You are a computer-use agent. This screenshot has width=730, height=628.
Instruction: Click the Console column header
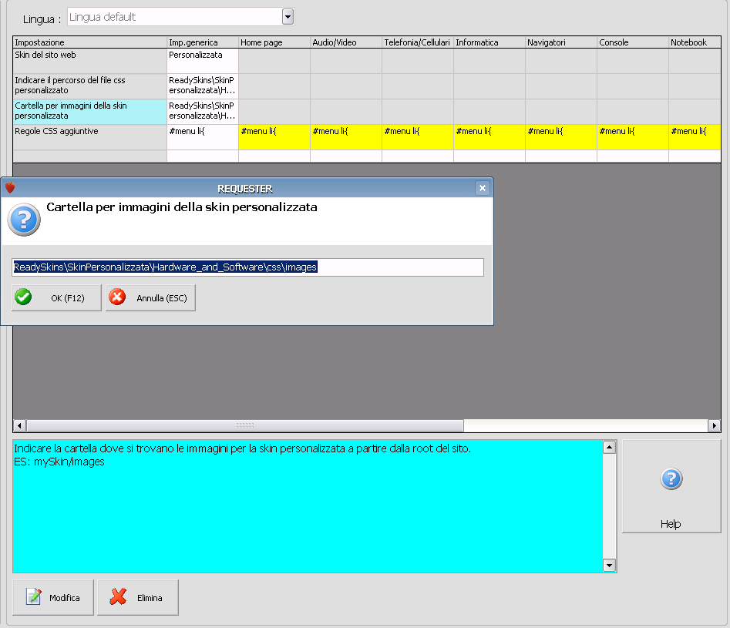point(633,42)
